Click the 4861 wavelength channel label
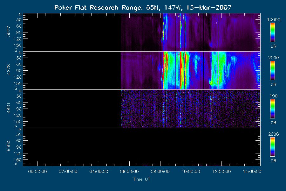The width and height of the screenshot is (286, 191). 9,108
